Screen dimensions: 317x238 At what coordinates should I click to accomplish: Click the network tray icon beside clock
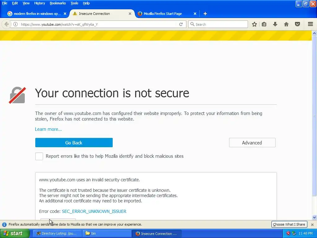pyautogui.click(x=294, y=233)
